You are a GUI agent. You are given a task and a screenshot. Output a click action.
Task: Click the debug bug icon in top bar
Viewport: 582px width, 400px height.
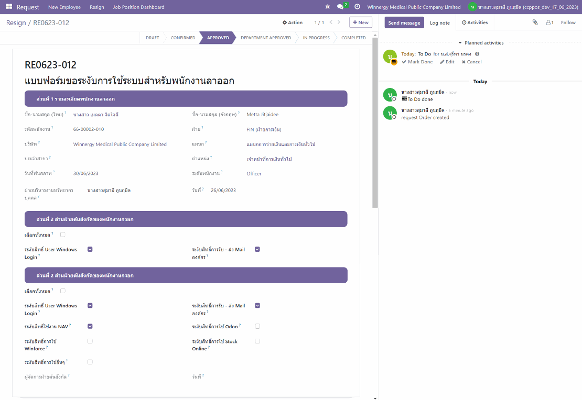click(328, 7)
